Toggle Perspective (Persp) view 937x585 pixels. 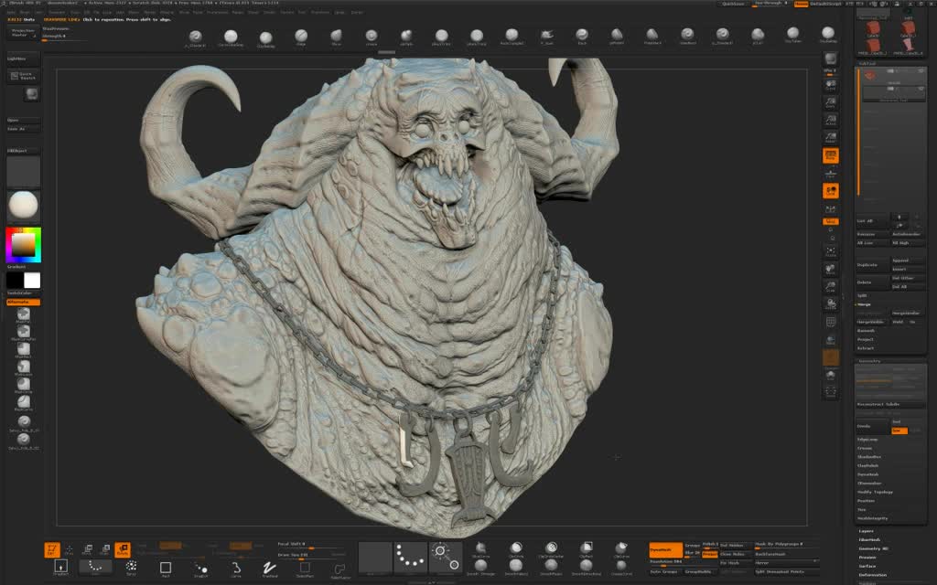(831, 155)
